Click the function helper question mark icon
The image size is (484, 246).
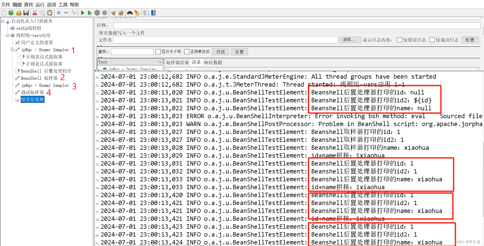[x=153, y=13]
